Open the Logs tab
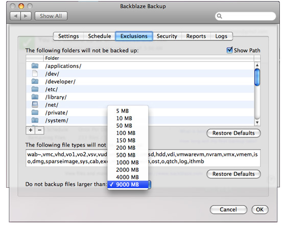Viewport: 286px width, 229px height. (x=221, y=36)
